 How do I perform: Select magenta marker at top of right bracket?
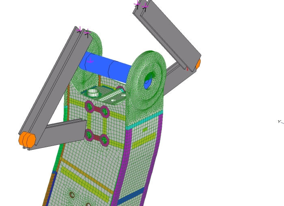(x=138, y=4)
